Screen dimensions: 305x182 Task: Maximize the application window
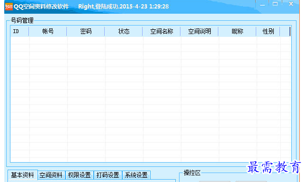click(x=275, y=4)
